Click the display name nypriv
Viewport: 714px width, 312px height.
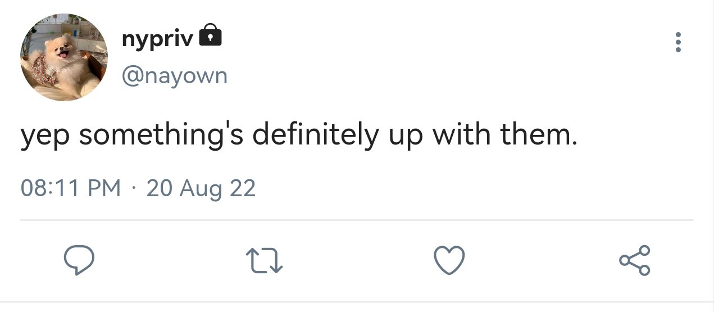pyautogui.click(x=158, y=38)
